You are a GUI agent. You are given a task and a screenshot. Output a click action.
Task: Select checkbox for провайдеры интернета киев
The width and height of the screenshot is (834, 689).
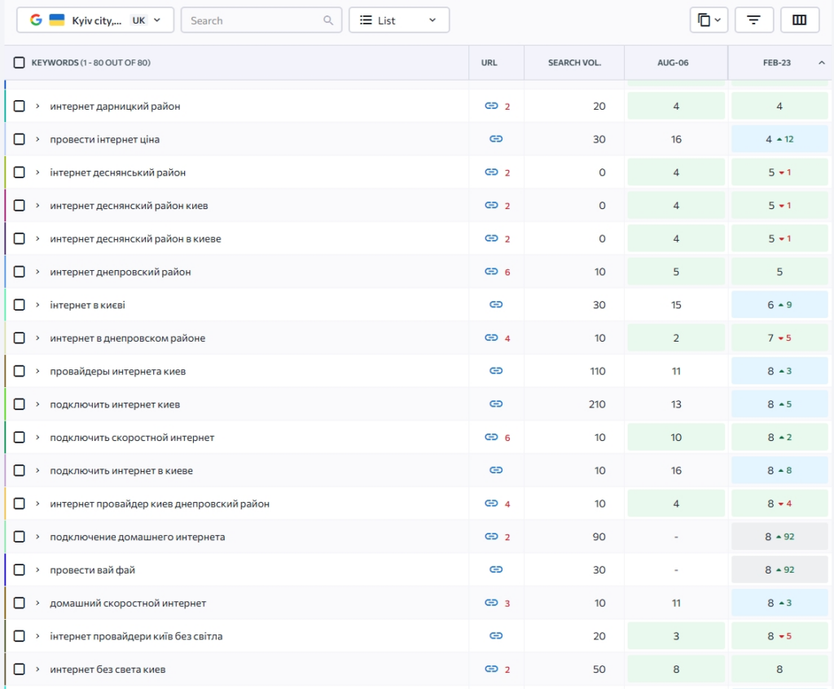20,371
